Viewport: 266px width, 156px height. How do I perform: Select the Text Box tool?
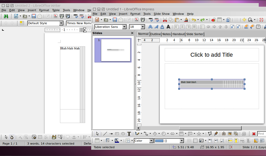click(129, 134)
